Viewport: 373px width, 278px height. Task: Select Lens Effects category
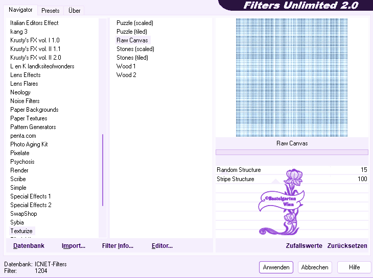point(25,75)
